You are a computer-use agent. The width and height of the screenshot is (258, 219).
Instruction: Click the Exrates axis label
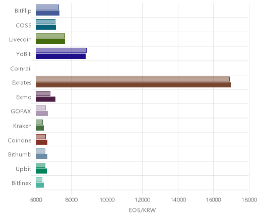click(22, 83)
